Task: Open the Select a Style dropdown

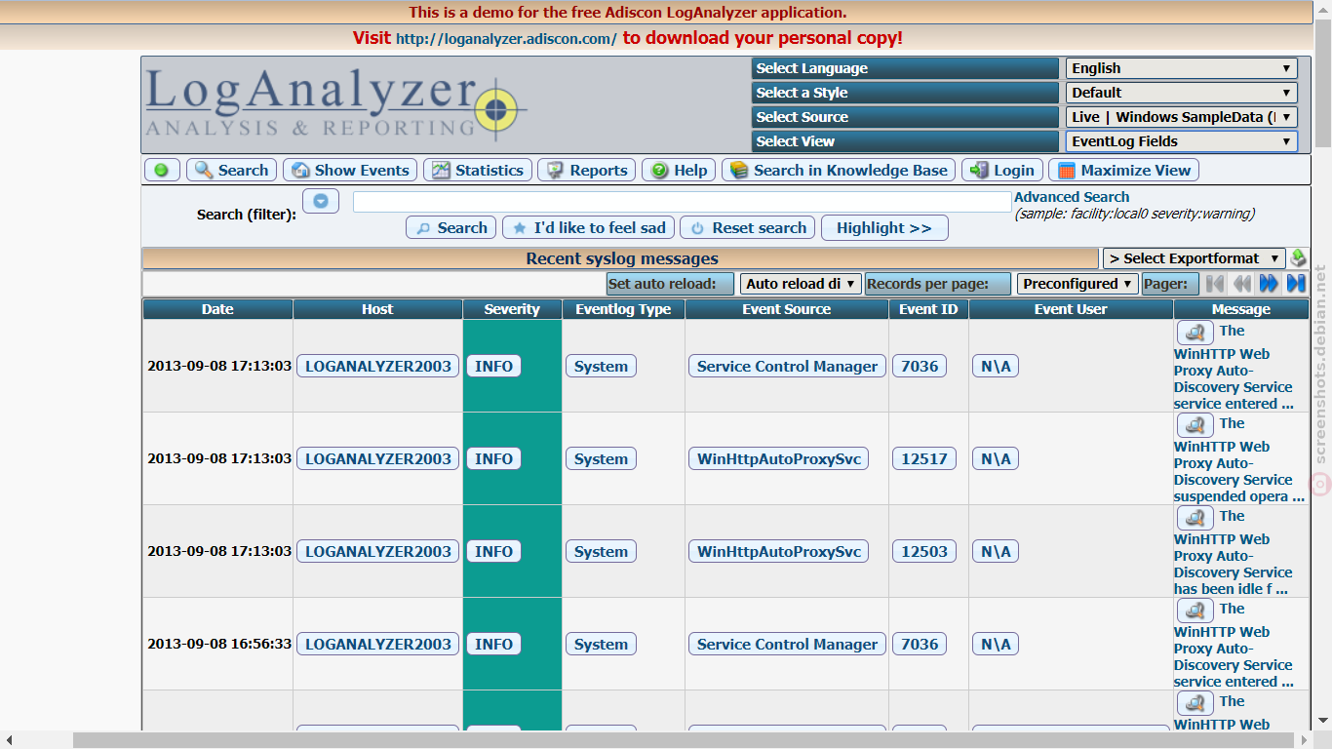Action: coord(1181,93)
